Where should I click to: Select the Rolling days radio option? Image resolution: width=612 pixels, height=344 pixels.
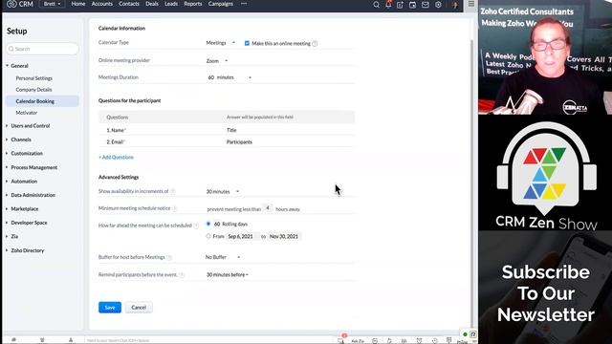(208, 224)
